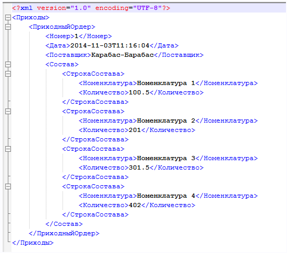Collapse first СтрокаСостава fold marker

(8, 74)
